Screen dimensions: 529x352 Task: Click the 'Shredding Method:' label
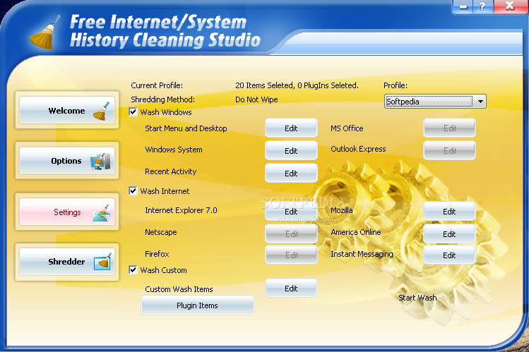162,99
